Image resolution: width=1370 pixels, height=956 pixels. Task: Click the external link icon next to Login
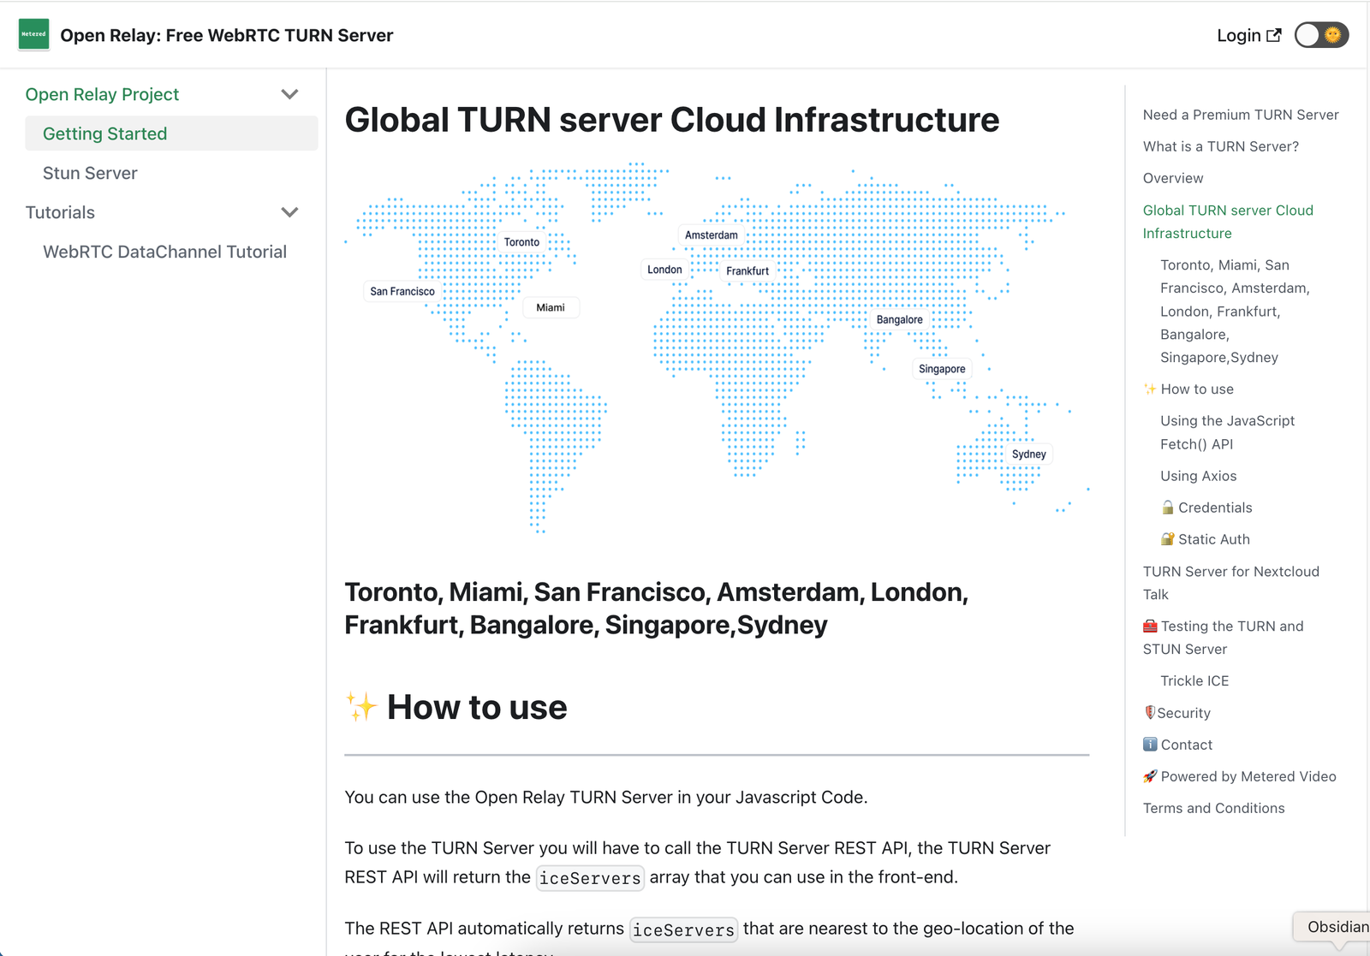(1275, 34)
